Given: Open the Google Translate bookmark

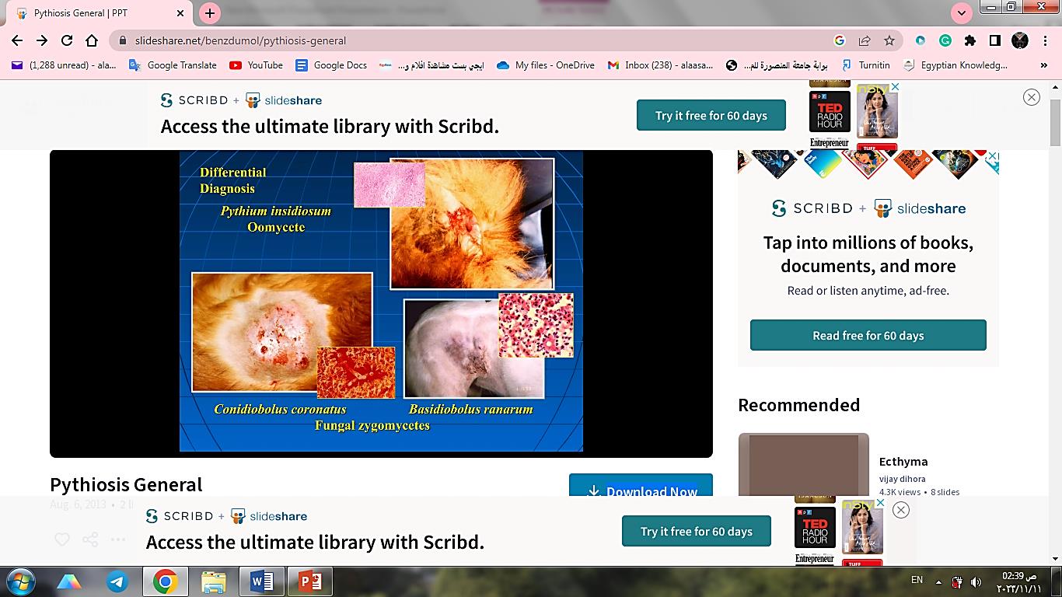Looking at the screenshot, I should 173,65.
